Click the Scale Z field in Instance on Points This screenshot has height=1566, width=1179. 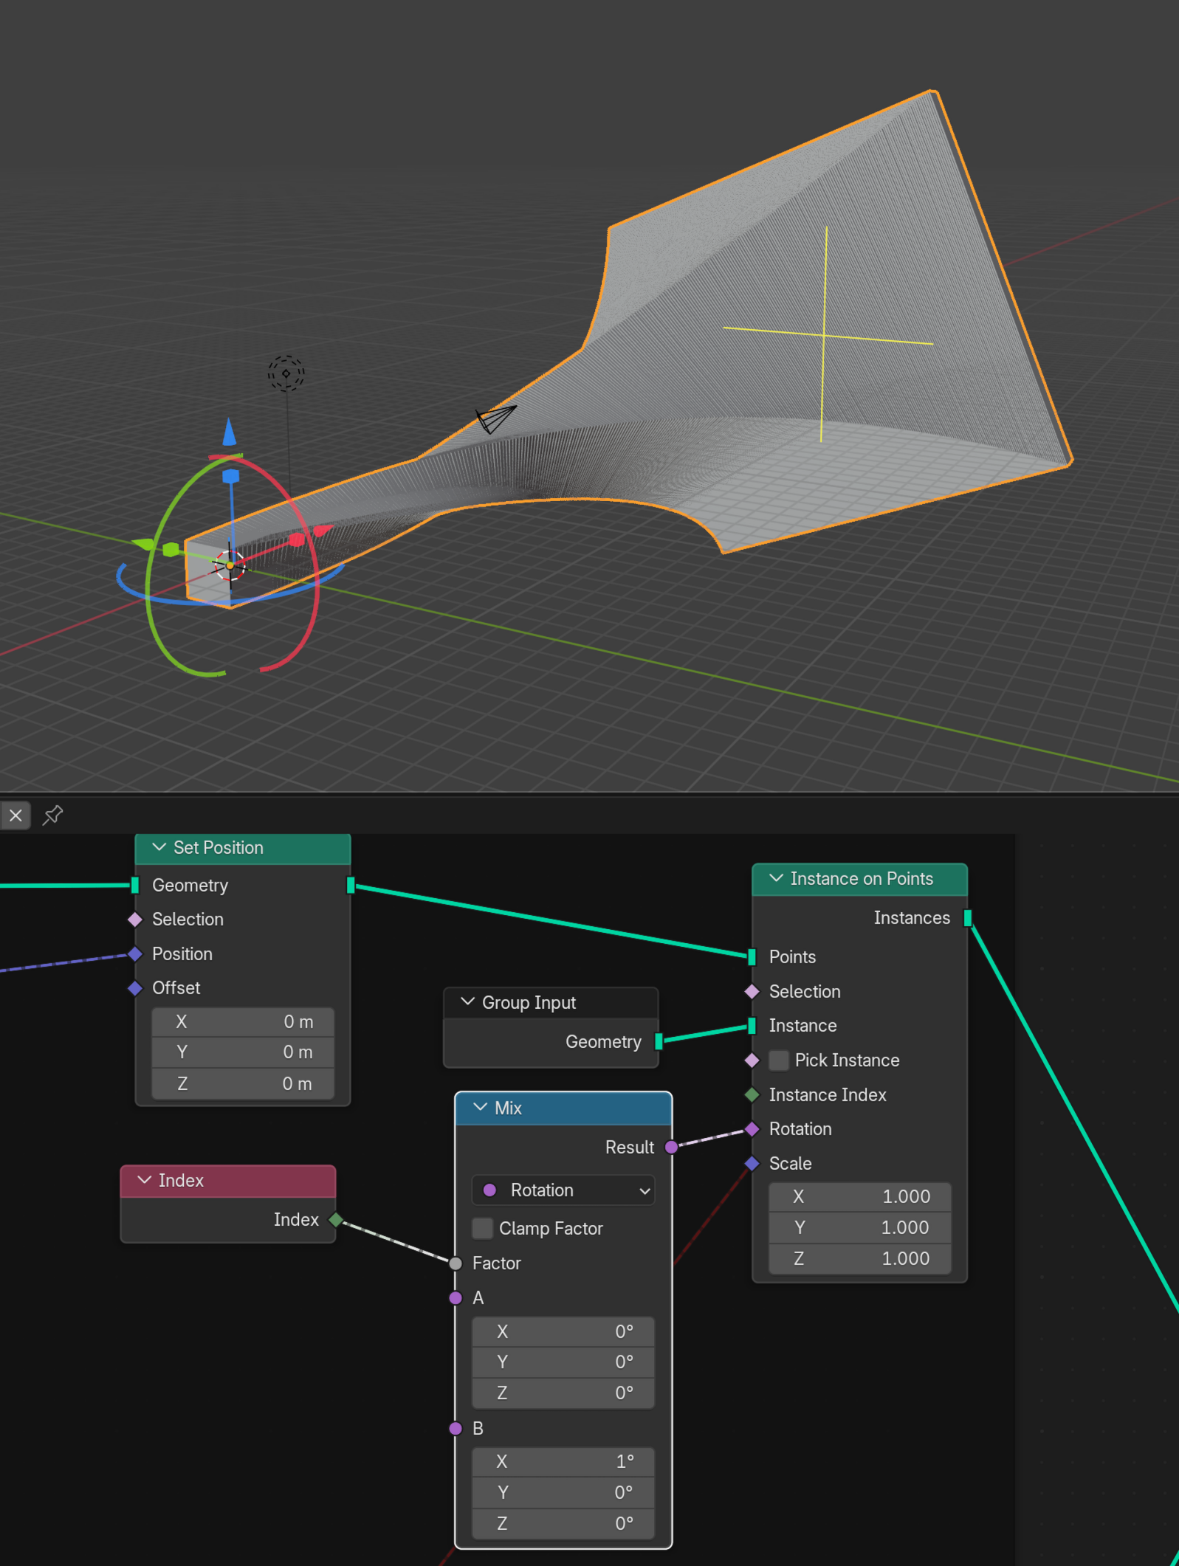(x=859, y=1258)
